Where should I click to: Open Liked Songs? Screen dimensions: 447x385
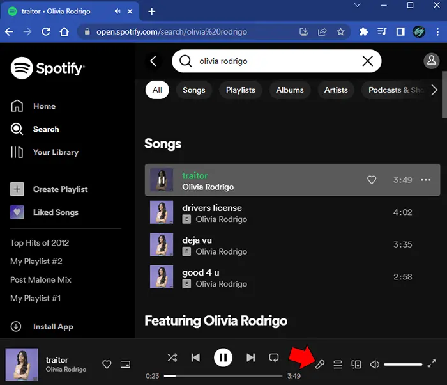tap(45, 212)
